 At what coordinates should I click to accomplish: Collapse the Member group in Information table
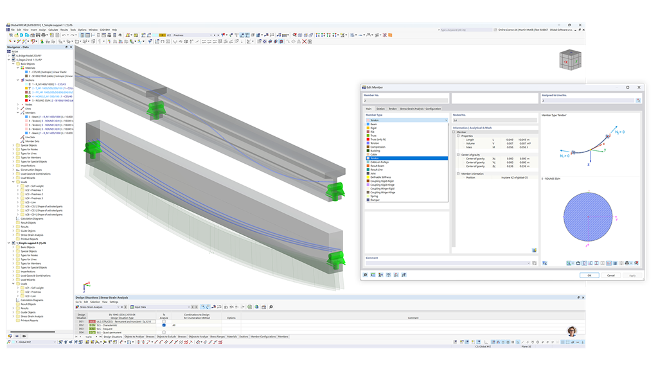coord(454,132)
